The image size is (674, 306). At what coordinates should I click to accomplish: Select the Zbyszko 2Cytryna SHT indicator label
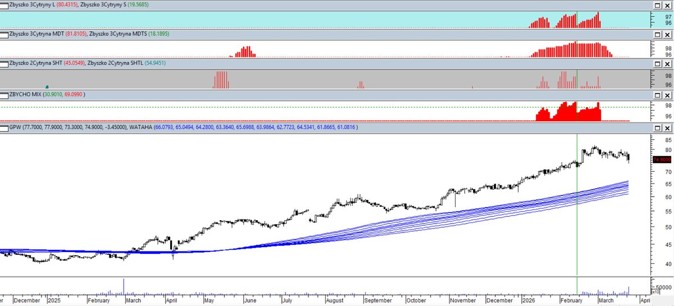click(35, 64)
